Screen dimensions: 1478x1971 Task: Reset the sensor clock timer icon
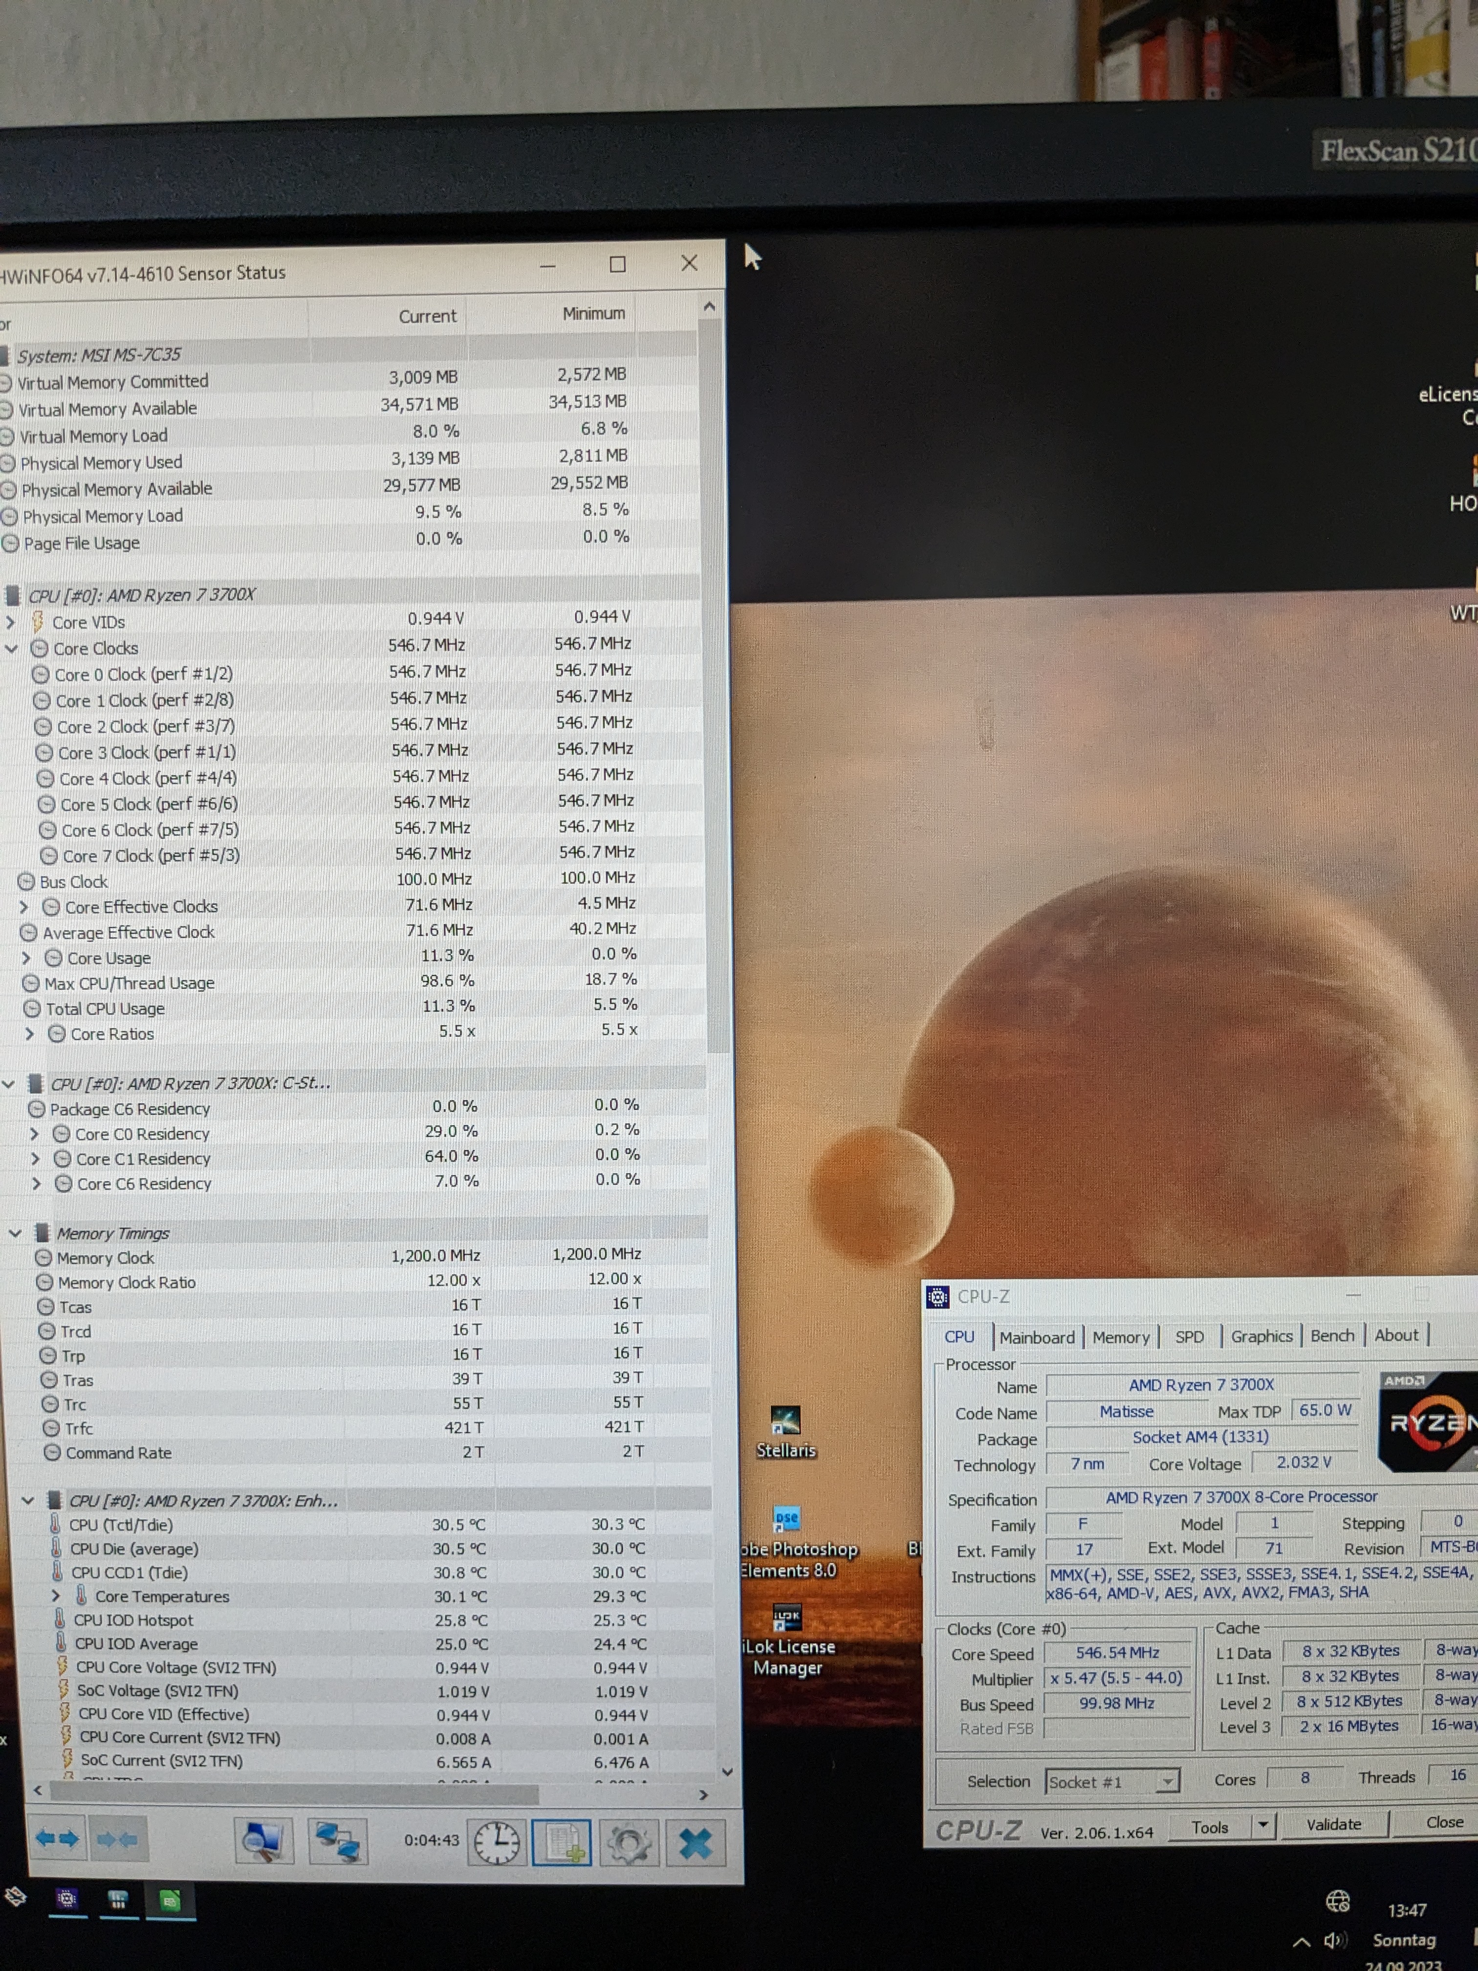point(496,1842)
